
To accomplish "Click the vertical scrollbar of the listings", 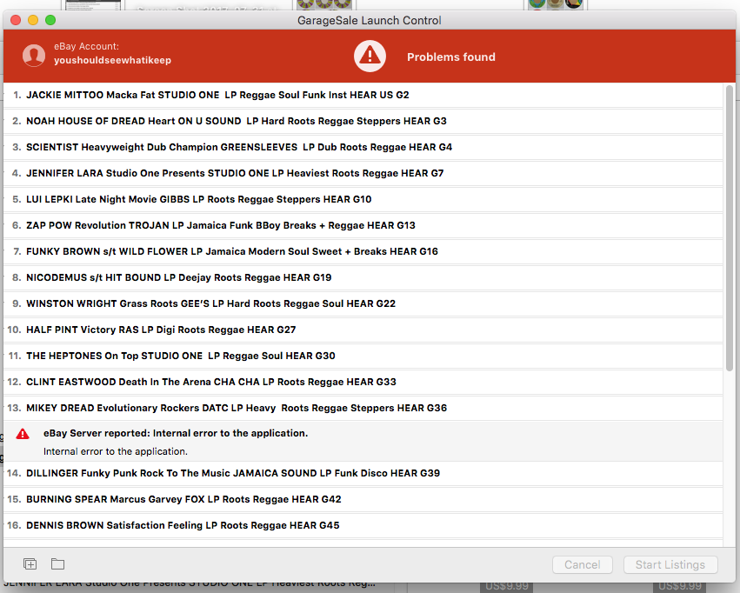I will 730,228.
